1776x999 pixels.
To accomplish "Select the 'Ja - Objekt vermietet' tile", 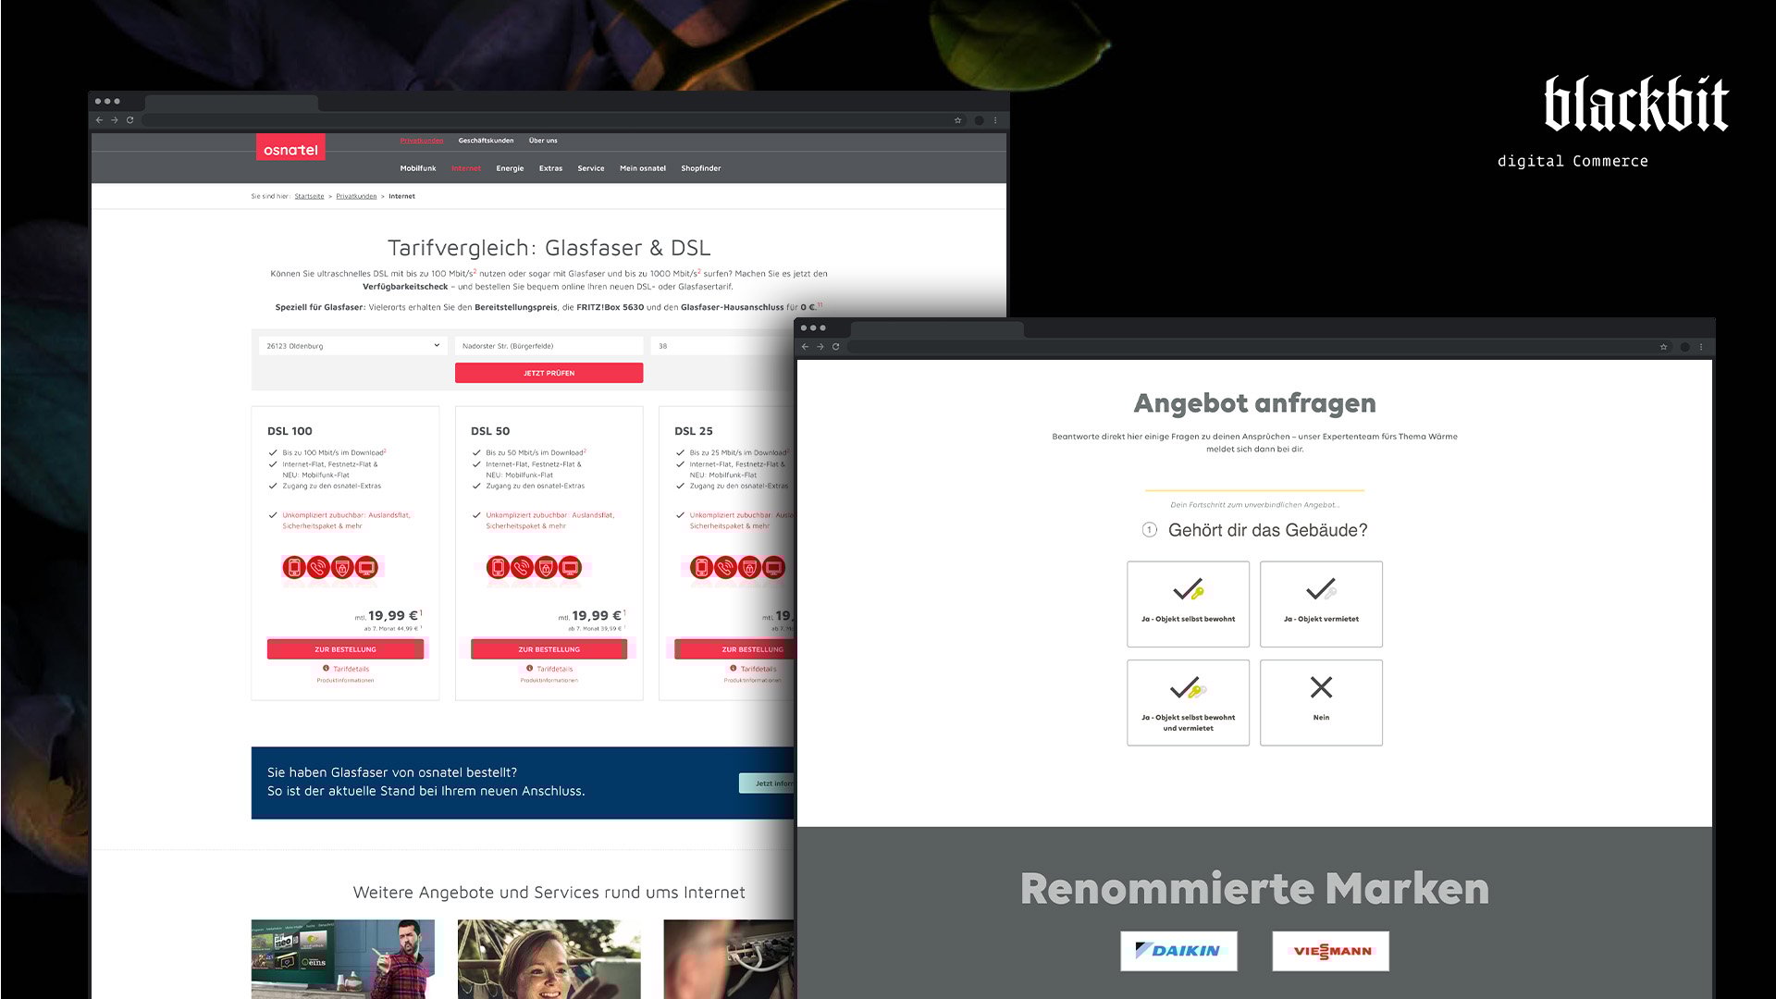I will tap(1321, 604).
